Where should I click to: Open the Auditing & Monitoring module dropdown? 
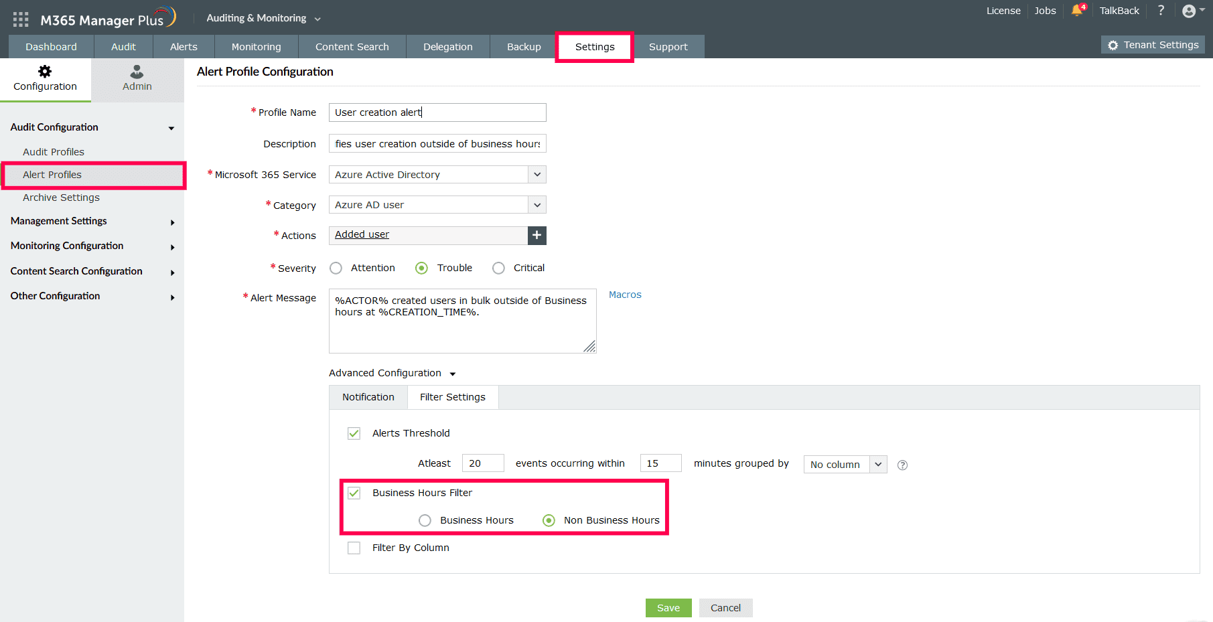click(x=264, y=18)
